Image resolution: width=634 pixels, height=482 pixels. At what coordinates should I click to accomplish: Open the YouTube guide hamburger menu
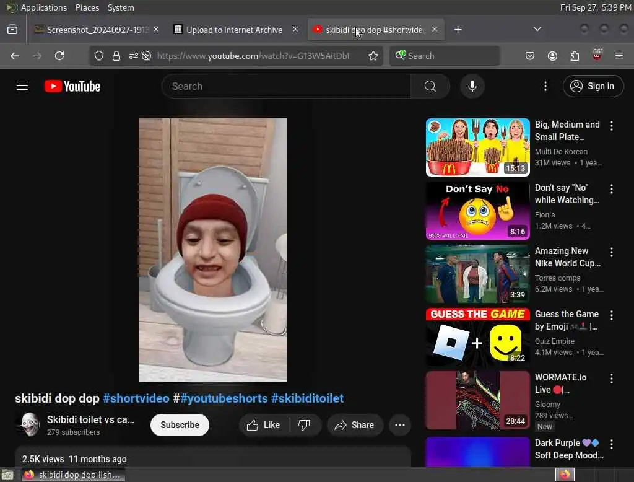click(x=22, y=86)
